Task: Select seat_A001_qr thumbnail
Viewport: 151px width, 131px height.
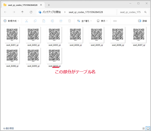Action: [x=12, y=35]
